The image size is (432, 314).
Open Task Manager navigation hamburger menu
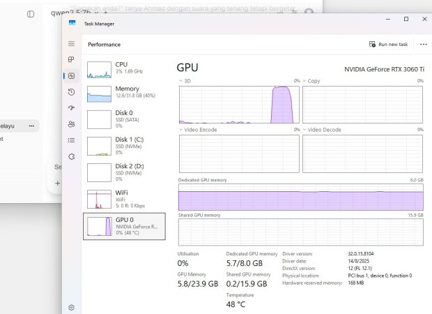point(71,43)
